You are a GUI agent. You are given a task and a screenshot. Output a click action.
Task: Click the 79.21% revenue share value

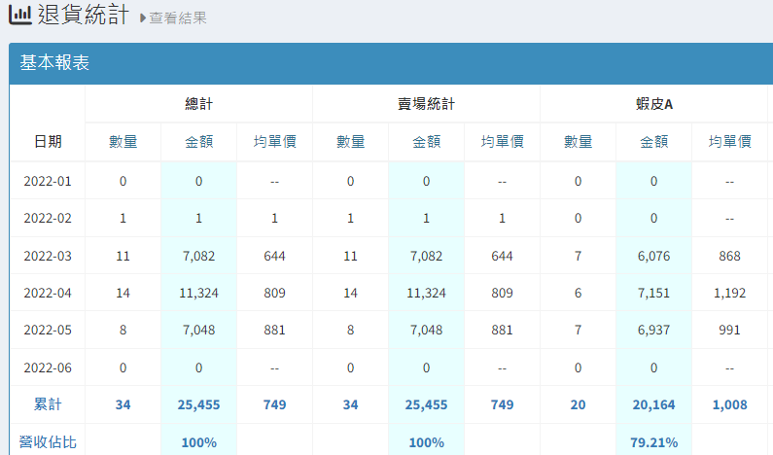pos(653,442)
